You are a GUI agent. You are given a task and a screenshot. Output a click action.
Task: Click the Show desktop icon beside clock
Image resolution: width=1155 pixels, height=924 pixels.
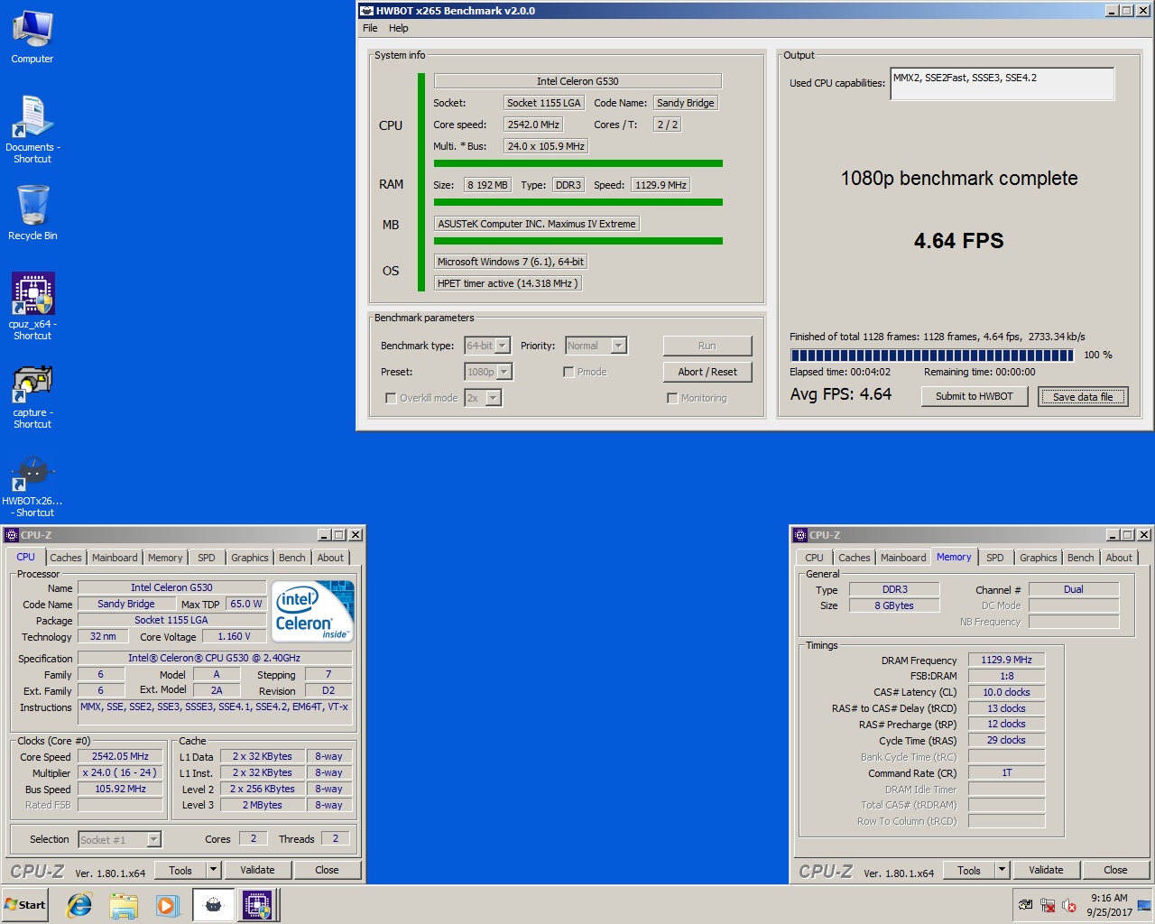click(x=1144, y=905)
